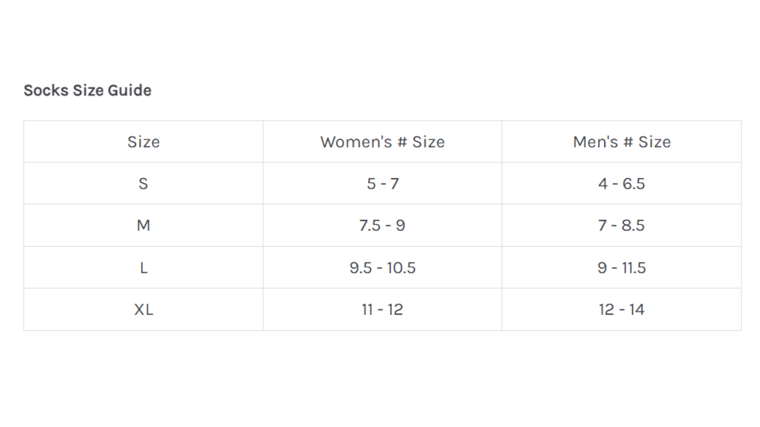The width and height of the screenshot is (760, 427).
Task: Click the word Guide in the heading
Action: (129, 90)
